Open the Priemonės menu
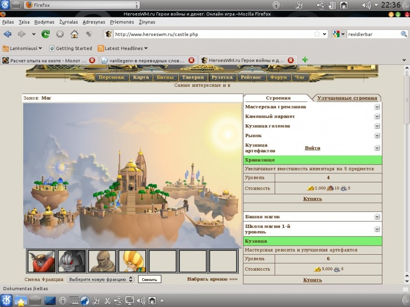 [x=122, y=22]
